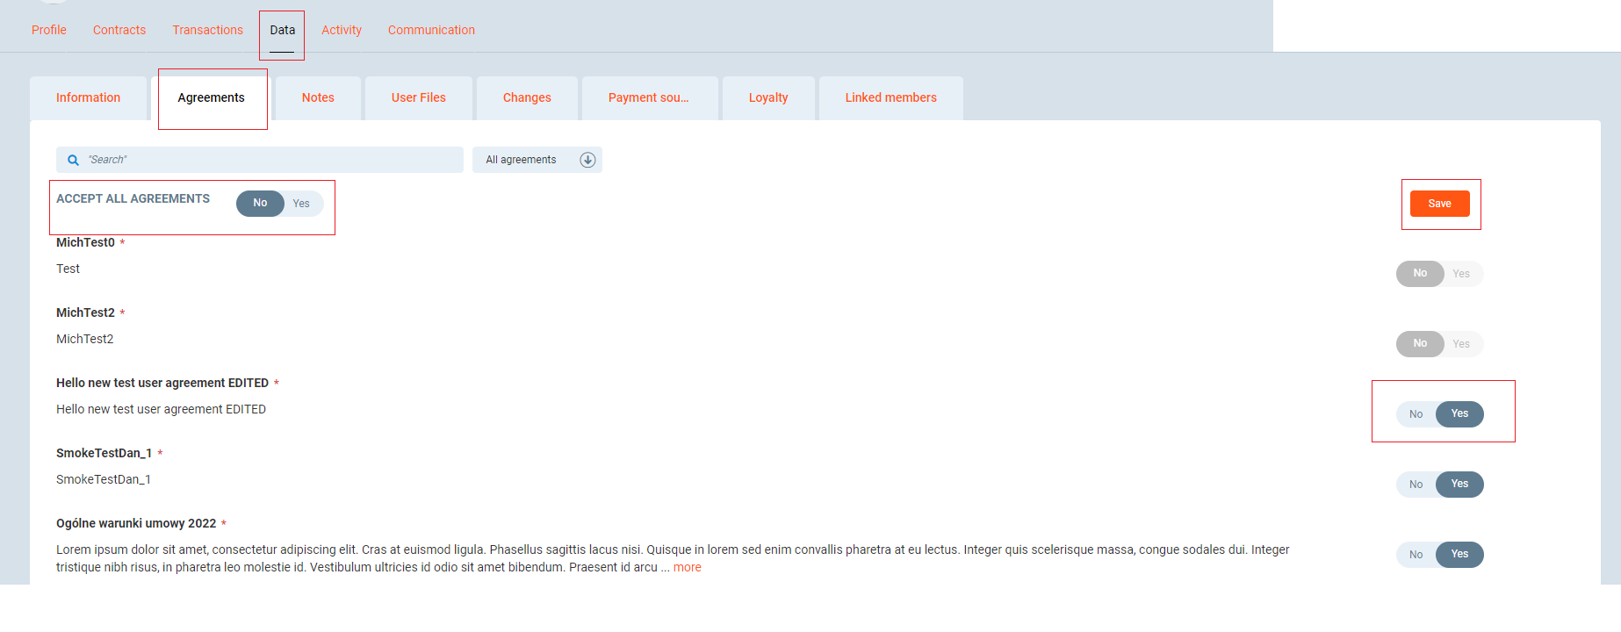Toggle the SmokeTestDan_1 agreement switch
Screen dimensions: 1621x632
pyautogui.click(x=1439, y=485)
